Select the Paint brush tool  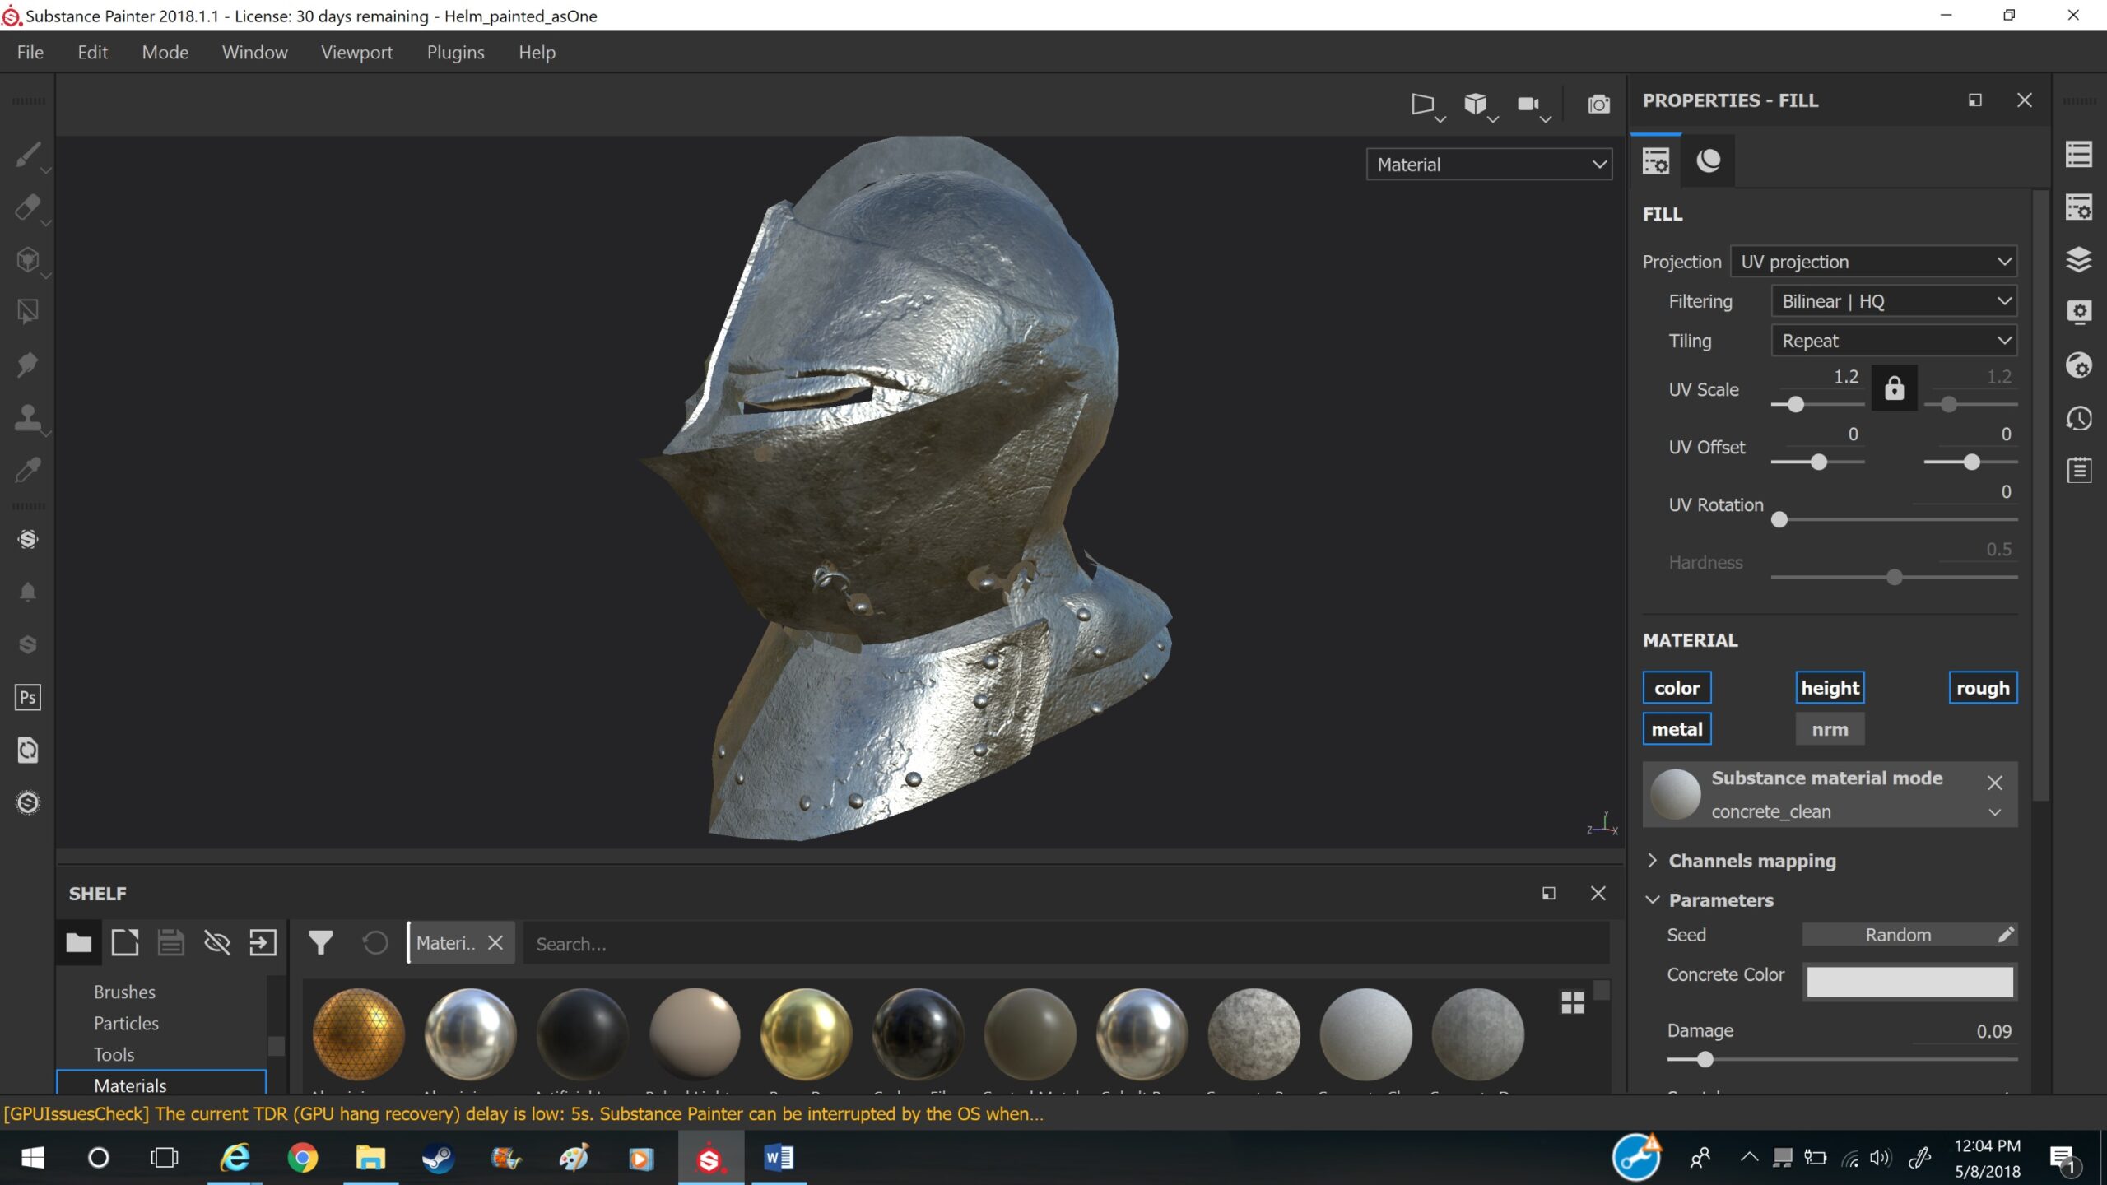[x=28, y=155]
